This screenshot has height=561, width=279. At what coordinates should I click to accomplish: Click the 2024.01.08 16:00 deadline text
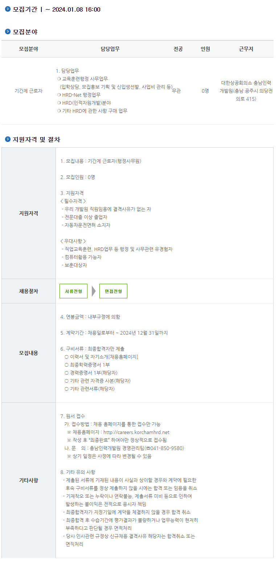coord(76,9)
